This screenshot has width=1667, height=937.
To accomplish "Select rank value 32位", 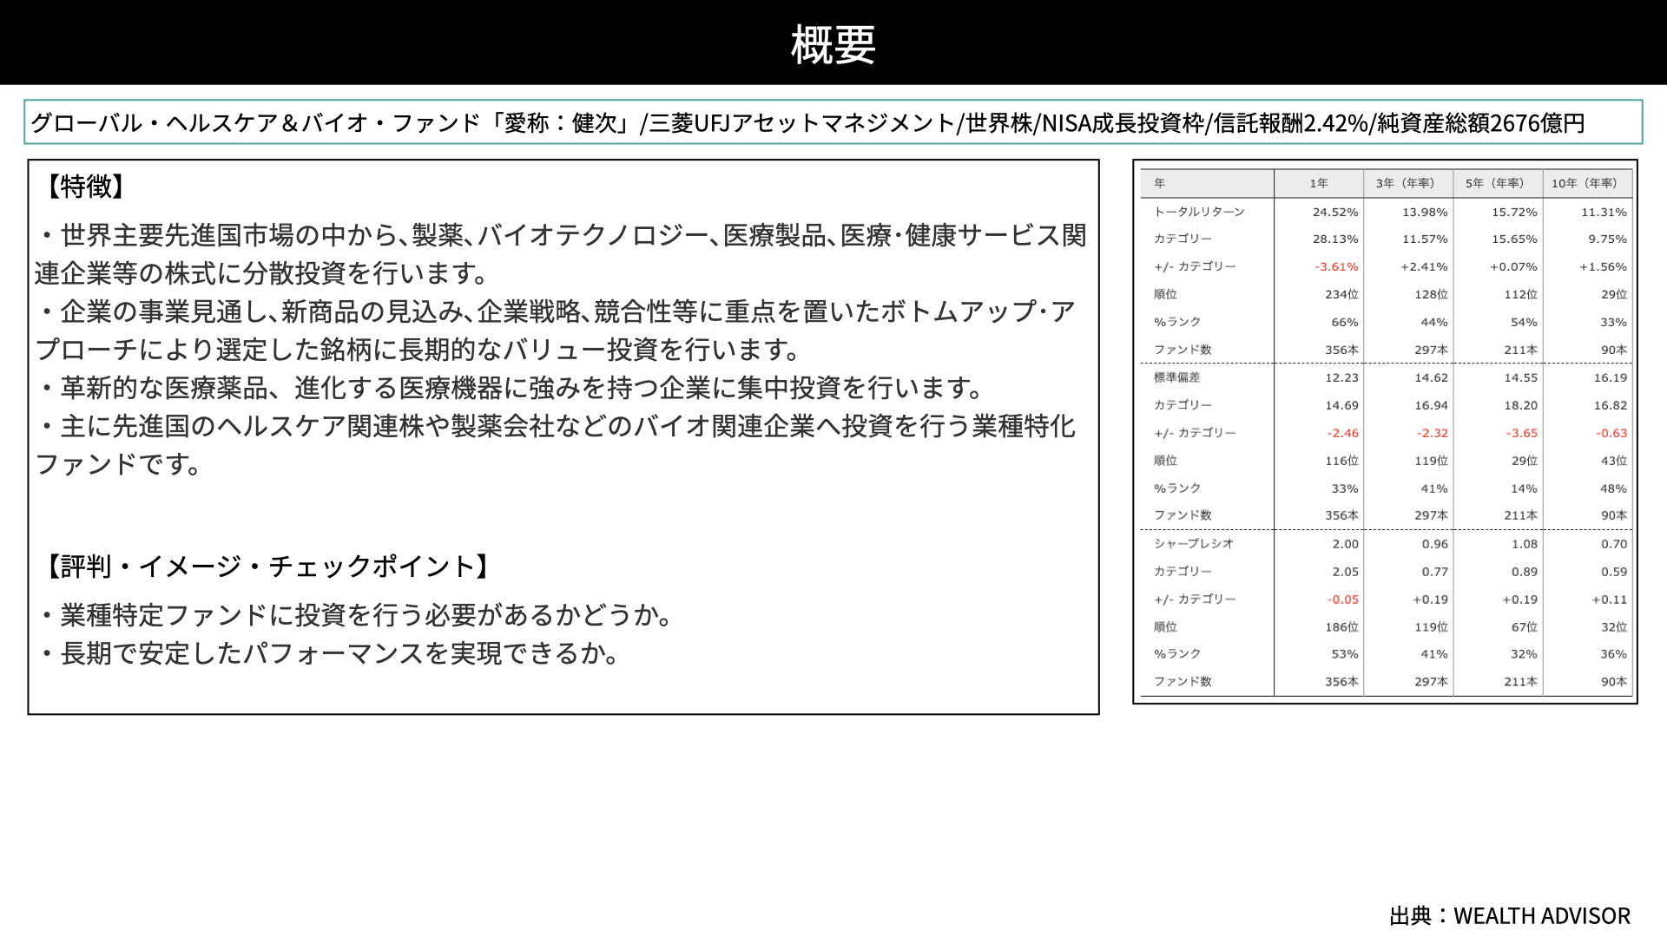I will tap(1613, 626).
